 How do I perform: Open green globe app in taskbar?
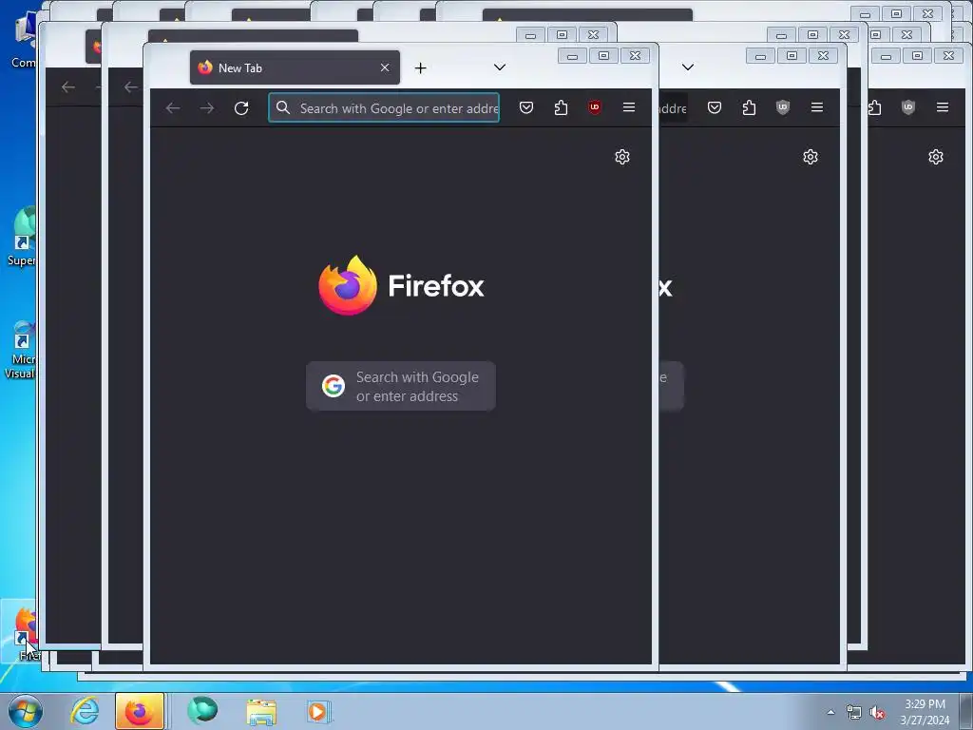tap(202, 710)
